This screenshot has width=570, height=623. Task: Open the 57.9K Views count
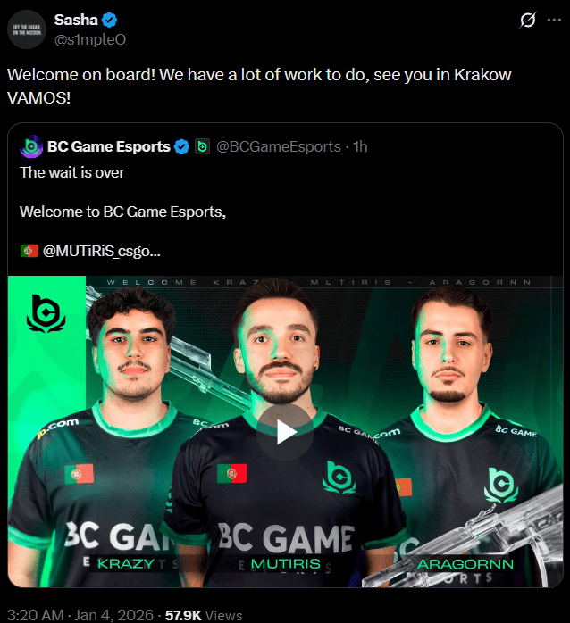tap(204, 615)
